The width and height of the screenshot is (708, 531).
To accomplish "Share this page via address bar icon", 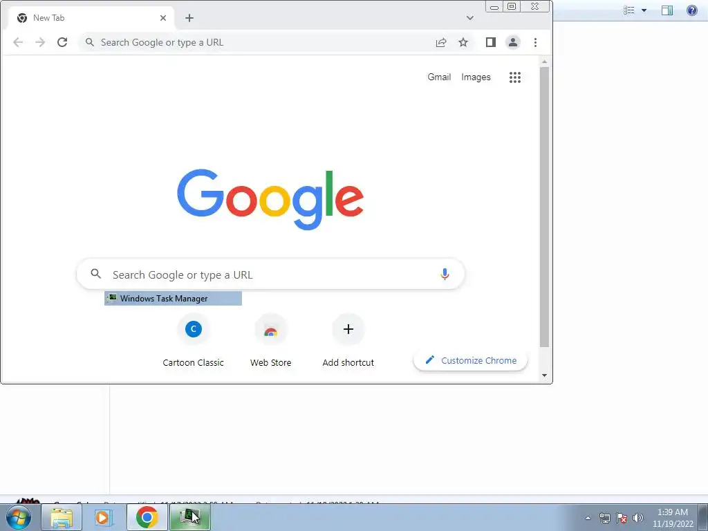I will pyautogui.click(x=441, y=42).
